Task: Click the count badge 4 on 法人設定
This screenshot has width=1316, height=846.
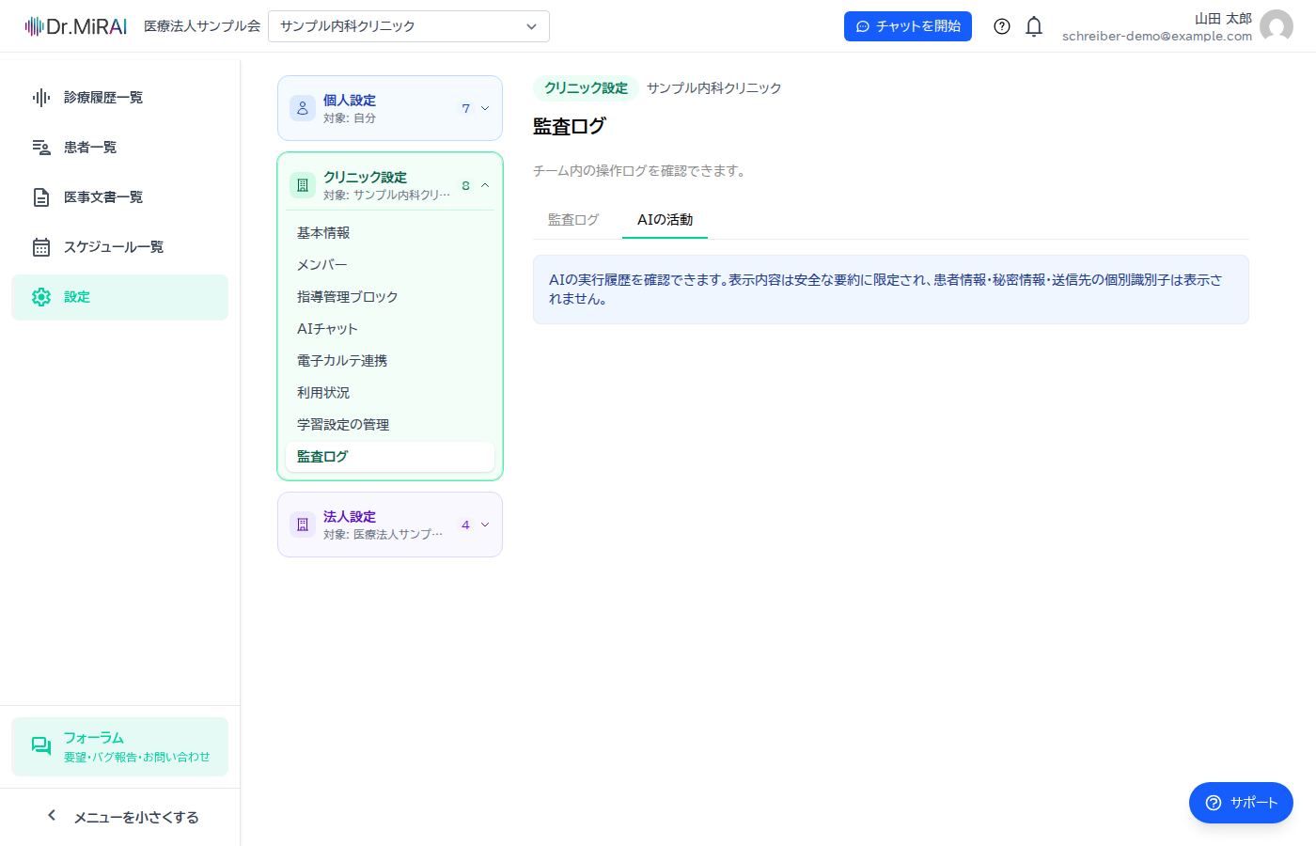Action: (465, 525)
